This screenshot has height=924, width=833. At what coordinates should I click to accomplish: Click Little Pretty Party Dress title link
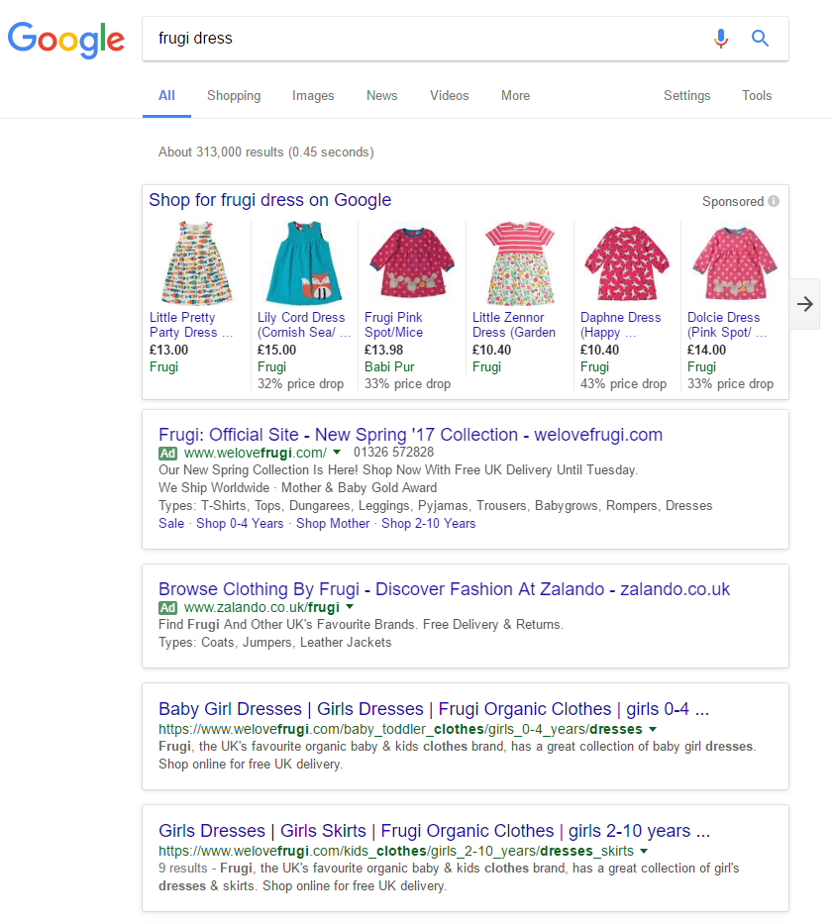coord(191,325)
